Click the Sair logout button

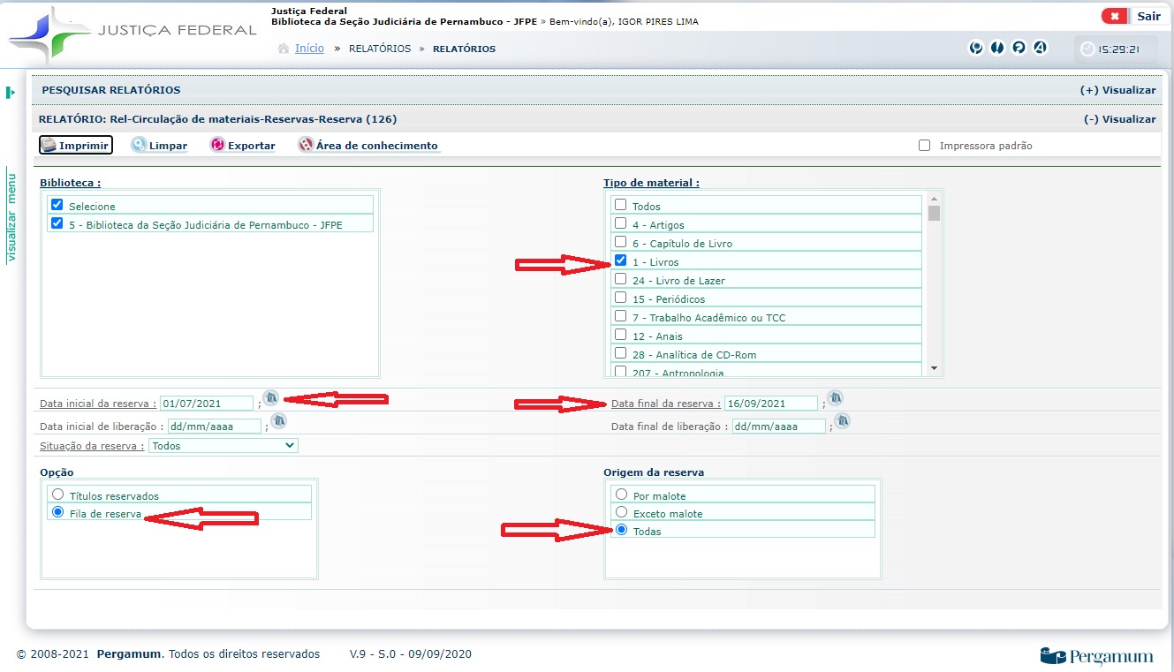[x=1132, y=16]
